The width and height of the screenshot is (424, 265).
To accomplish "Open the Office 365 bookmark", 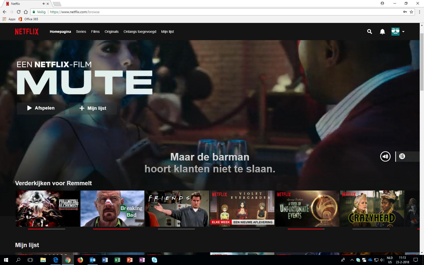I will click(29, 19).
